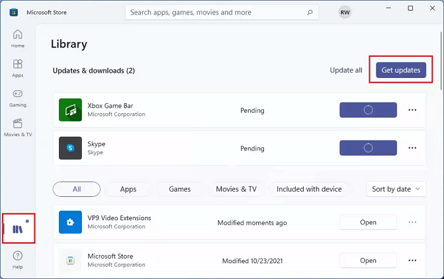Screen dimensions: 444x279
Task: Click the Get updates button
Action: (x=400, y=70)
